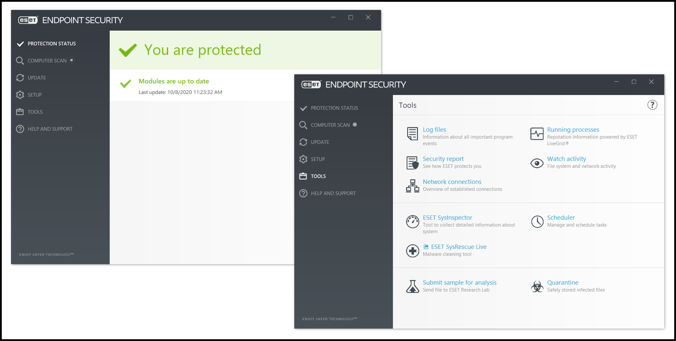Click the Help and Support icon in front window

point(303,193)
